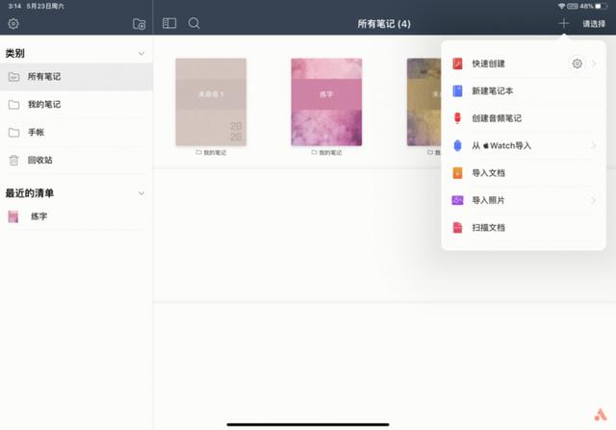Click the 所有笔记 folder icon
Image resolution: width=616 pixels, height=430 pixels.
pyautogui.click(x=13, y=77)
